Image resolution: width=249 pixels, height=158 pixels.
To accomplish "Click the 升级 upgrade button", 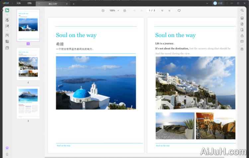I will coord(218,3).
